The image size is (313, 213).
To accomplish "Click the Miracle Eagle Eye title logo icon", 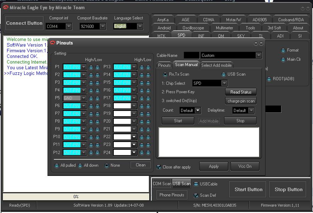I will (6, 7).
